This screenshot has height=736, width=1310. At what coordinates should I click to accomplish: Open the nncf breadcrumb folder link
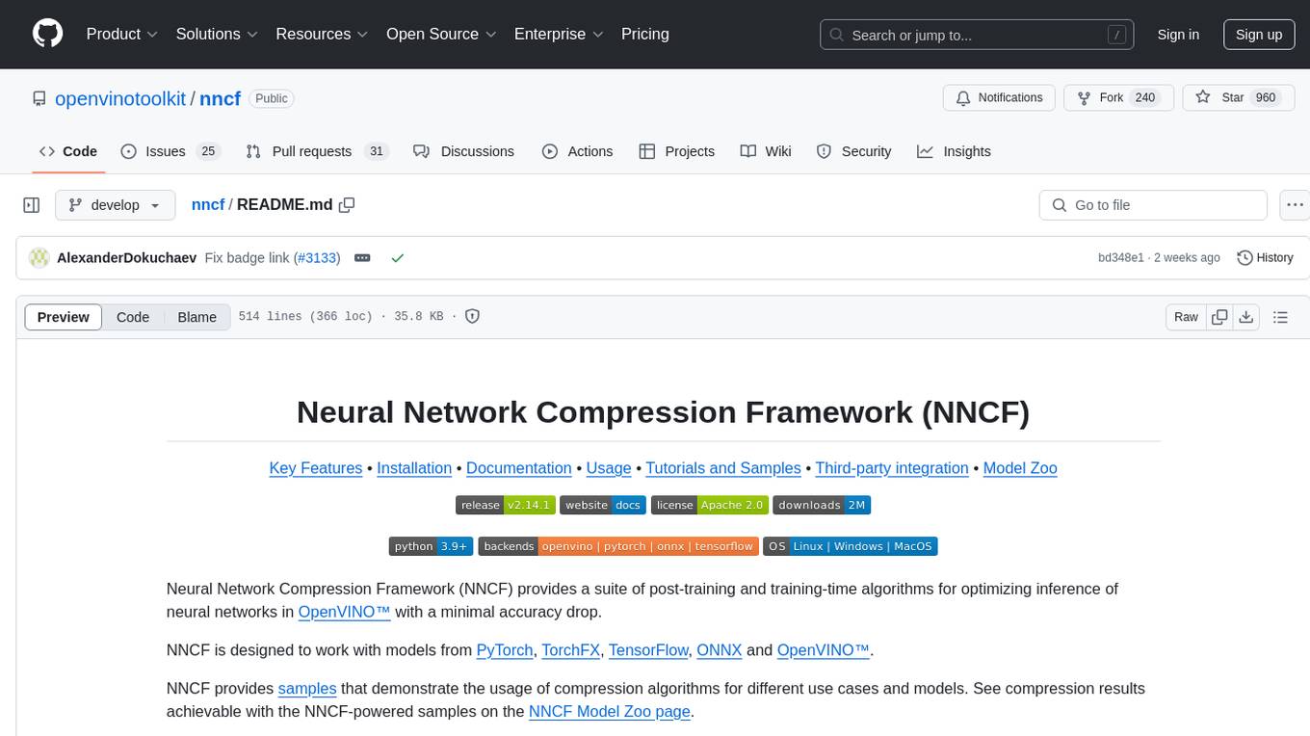point(208,205)
